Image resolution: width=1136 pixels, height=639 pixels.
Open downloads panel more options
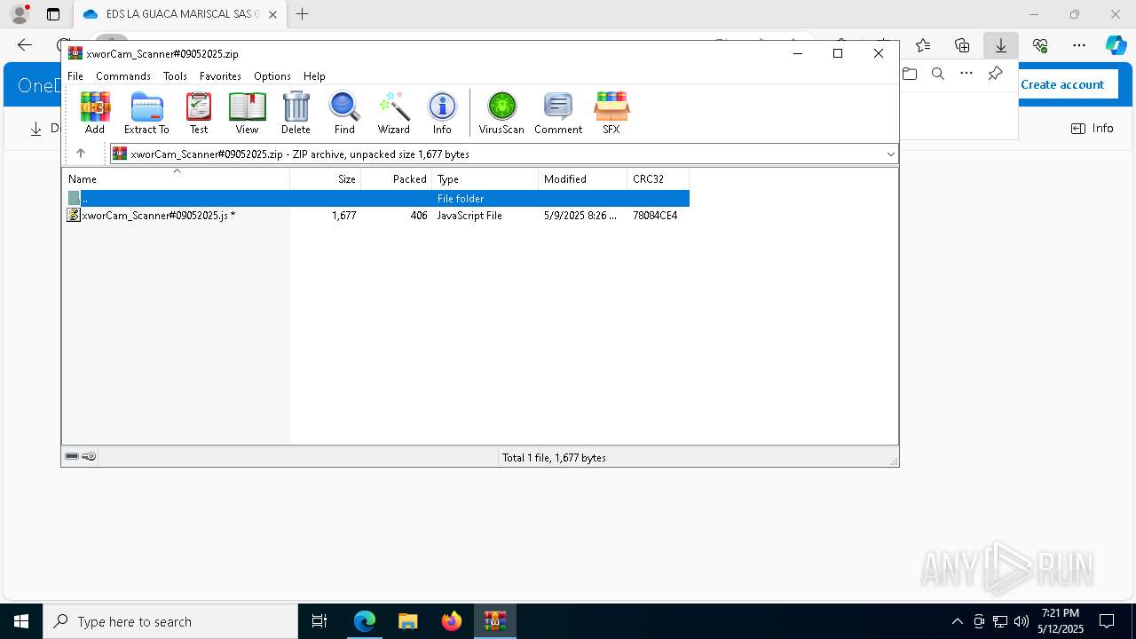(x=966, y=74)
